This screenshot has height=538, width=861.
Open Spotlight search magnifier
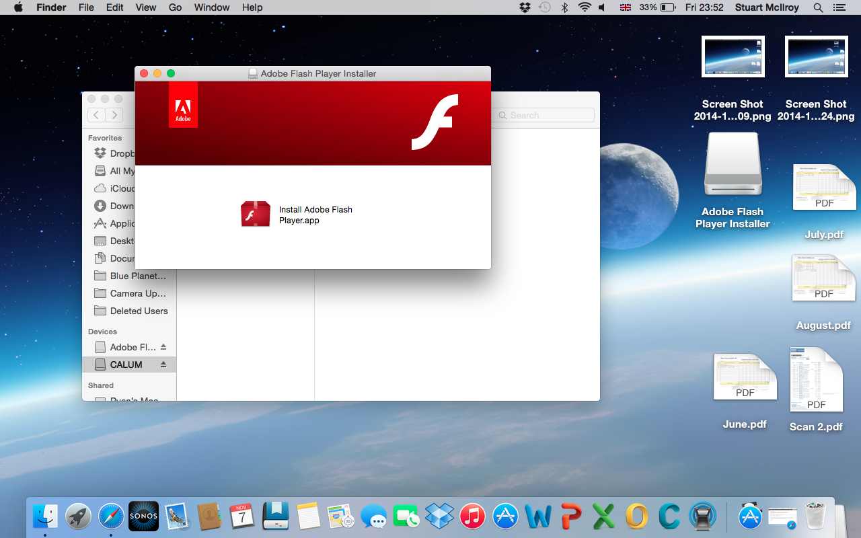click(x=818, y=7)
